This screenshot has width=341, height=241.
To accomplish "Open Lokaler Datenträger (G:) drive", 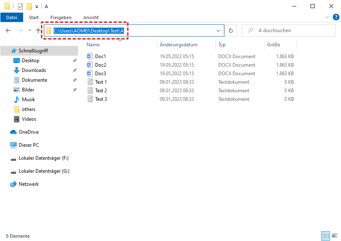I will coord(44,171).
